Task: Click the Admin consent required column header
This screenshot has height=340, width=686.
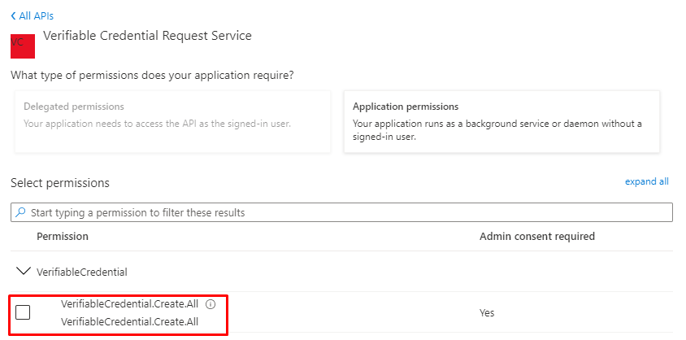Action: (536, 236)
